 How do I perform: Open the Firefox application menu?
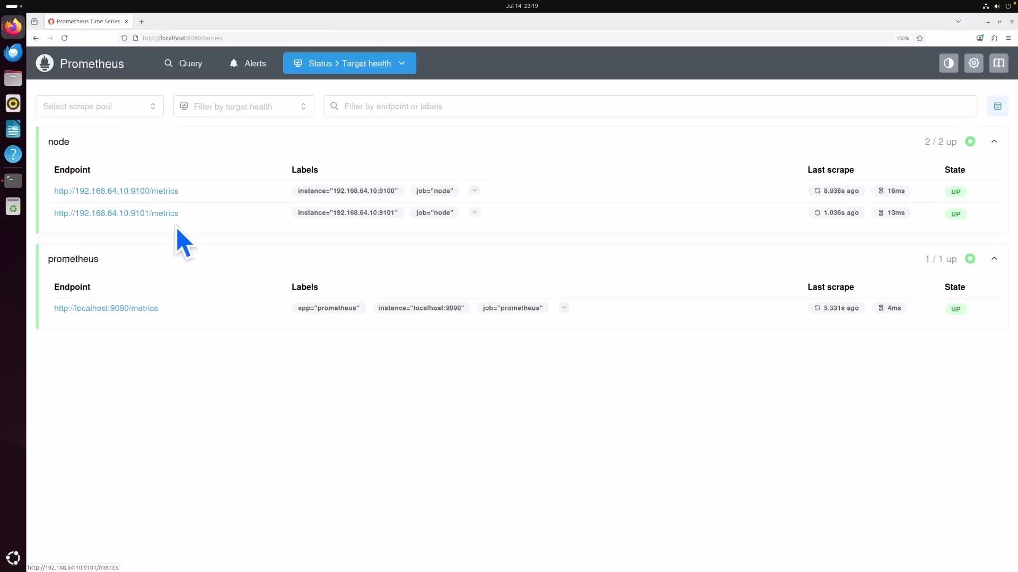point(1008,38)
